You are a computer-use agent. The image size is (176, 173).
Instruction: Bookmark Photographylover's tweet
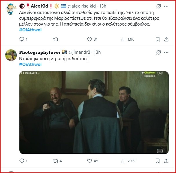(x=158, y=161)
